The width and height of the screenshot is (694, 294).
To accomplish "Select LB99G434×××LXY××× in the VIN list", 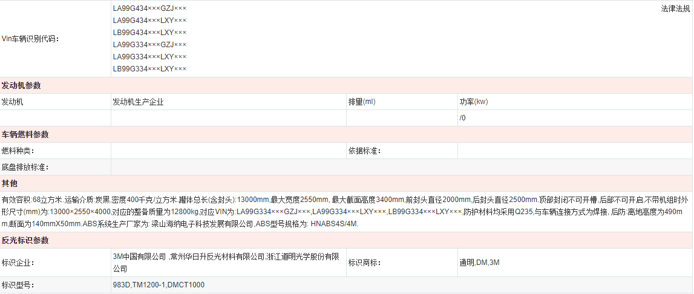I will click(x=149, y=33).
